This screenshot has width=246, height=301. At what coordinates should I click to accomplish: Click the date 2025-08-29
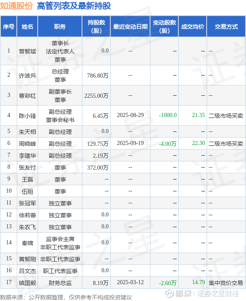point(130,115)
